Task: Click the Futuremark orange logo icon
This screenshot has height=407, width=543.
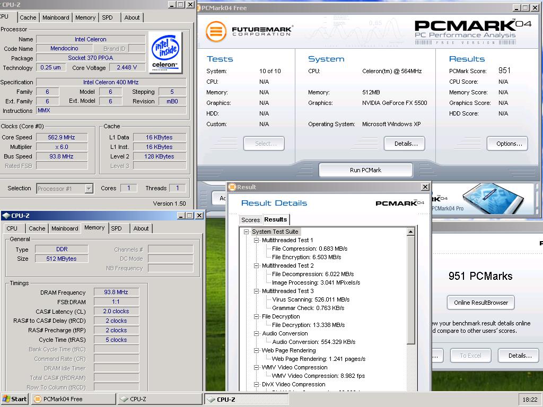Action: point(216,31)
